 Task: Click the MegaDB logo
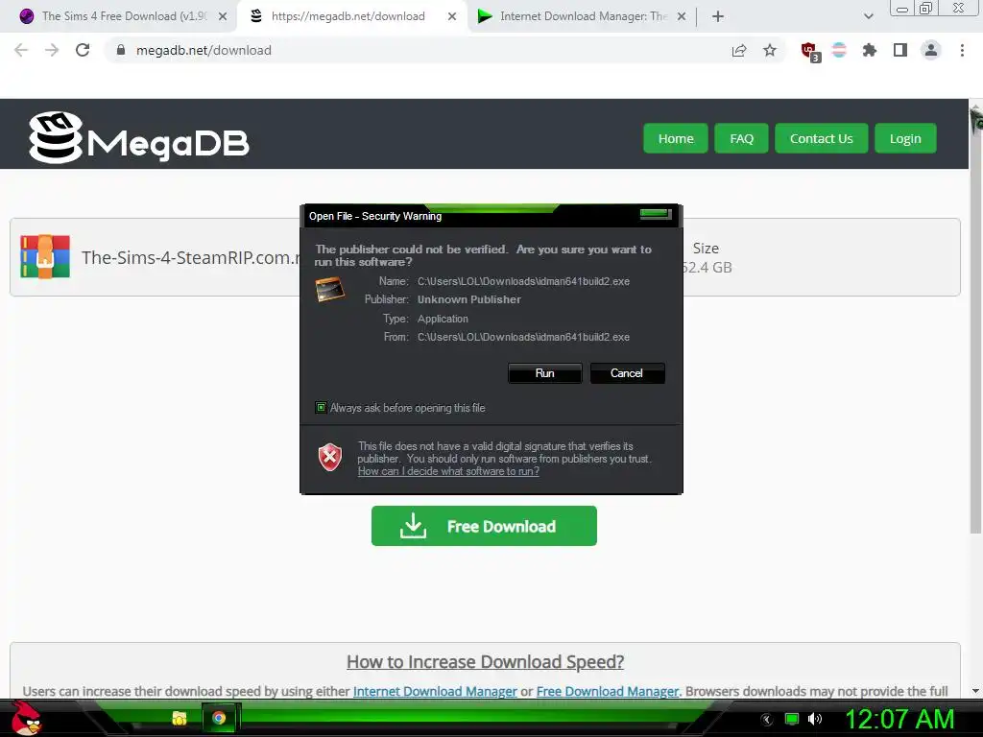(x=138, y=137)
